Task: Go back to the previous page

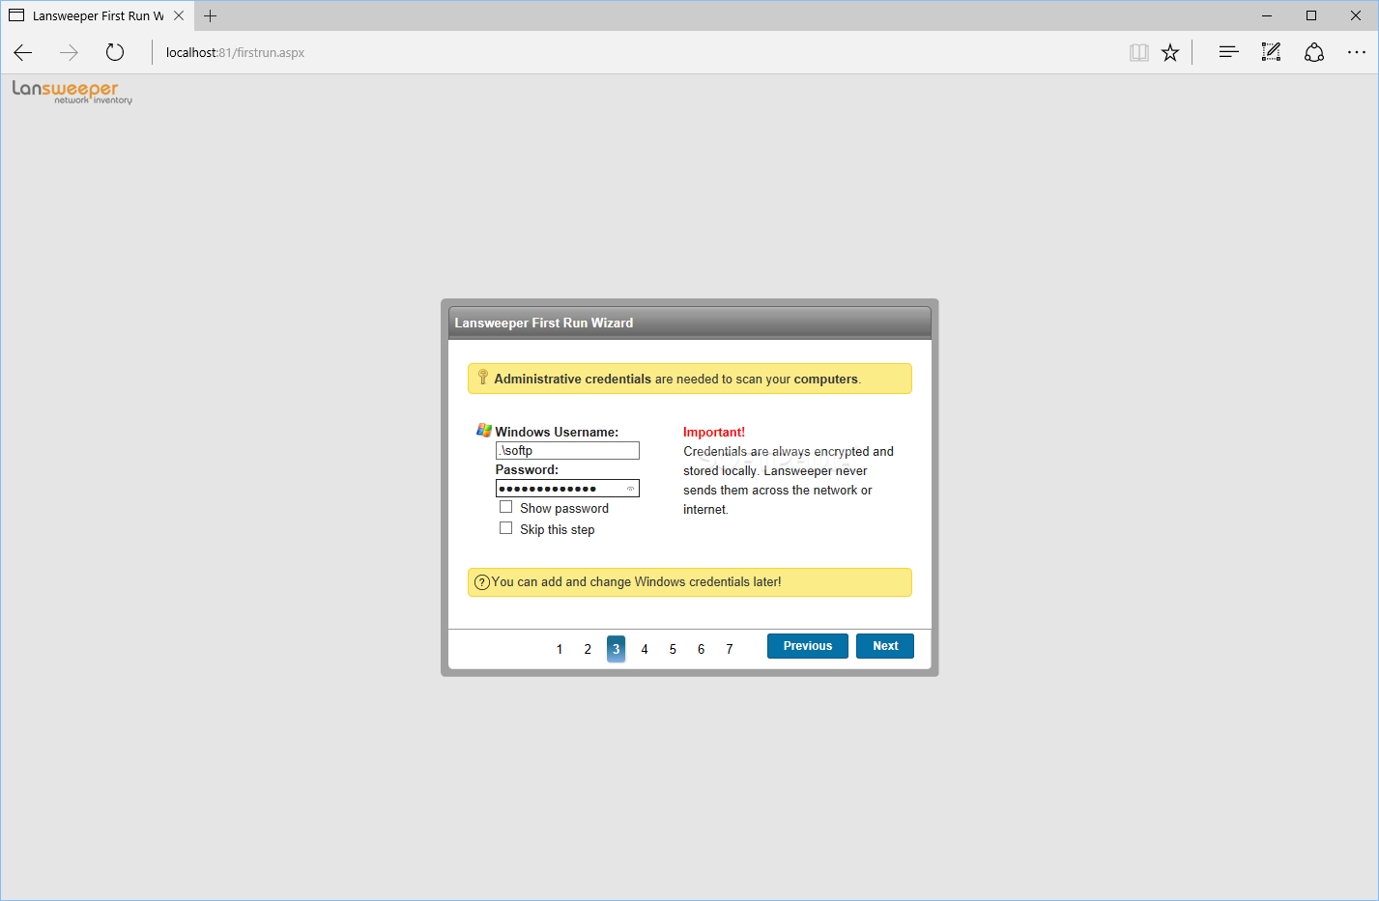Action: pos(23,53)
